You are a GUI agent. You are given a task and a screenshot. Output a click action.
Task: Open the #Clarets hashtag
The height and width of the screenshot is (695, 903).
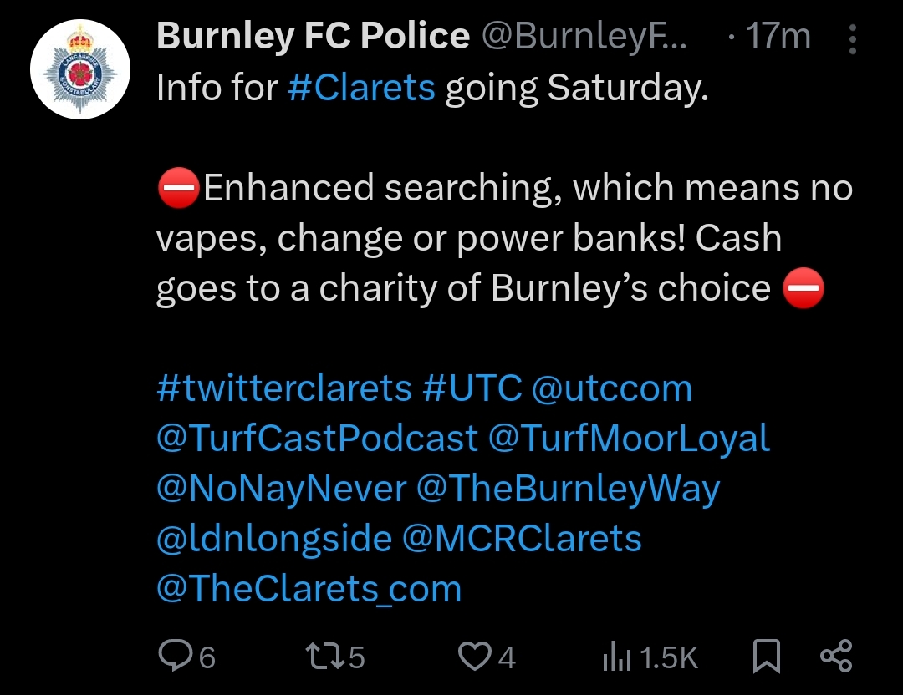tap(361, 87)
